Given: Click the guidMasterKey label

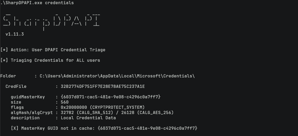Looking at the screenshot, I should (x=28, y=97).
